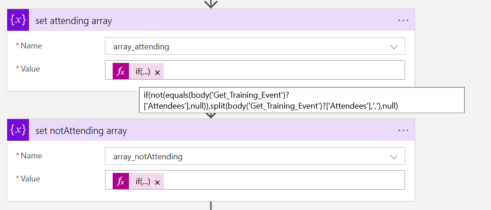Edit the if(...) token in set notAttending array
Image resolution: width=491 pixels, height=210 pixels.
click(x=143, y=181)
